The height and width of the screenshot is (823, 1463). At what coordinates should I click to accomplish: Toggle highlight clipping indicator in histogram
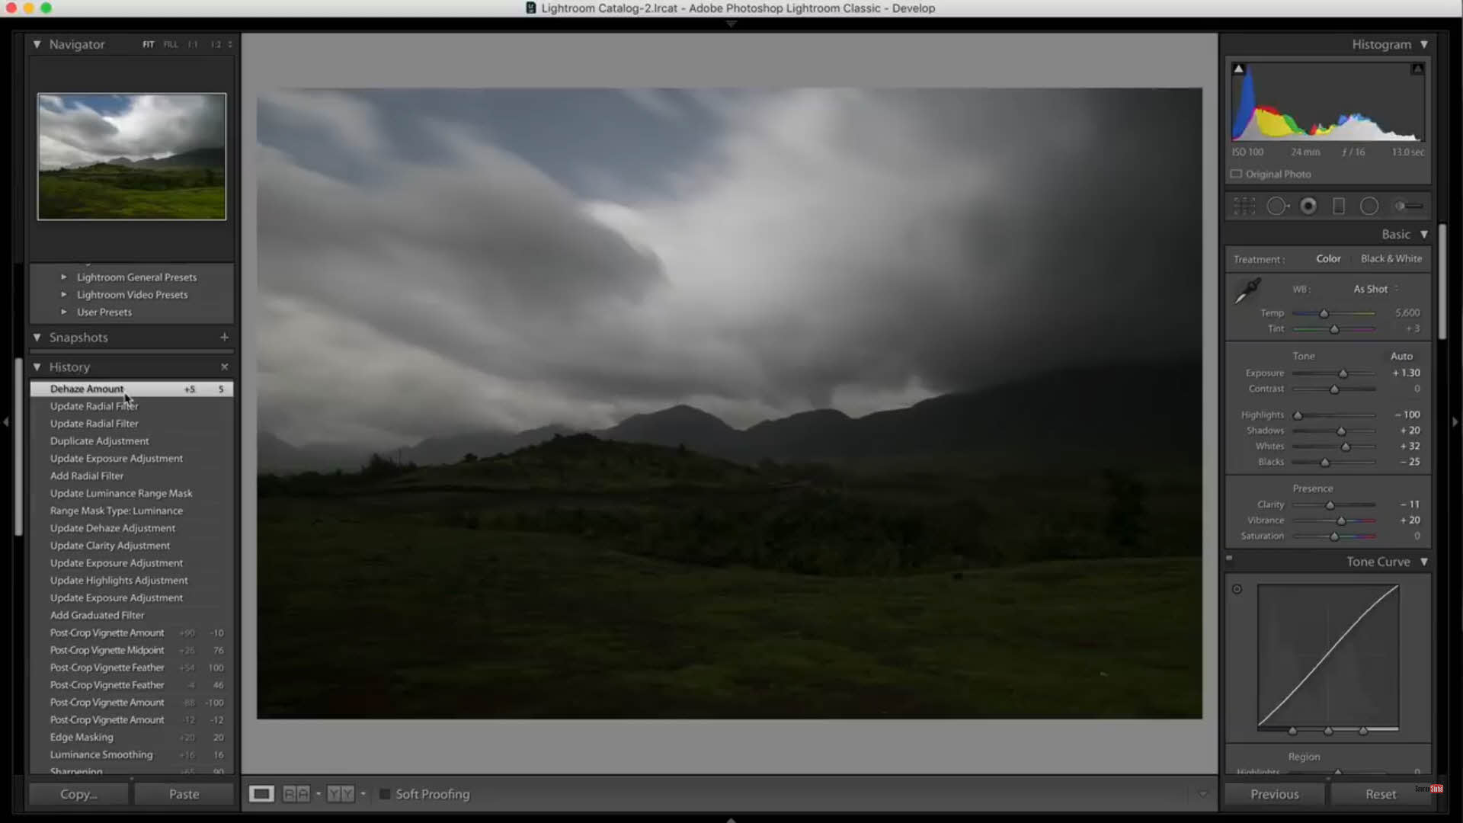(1417, 69)
